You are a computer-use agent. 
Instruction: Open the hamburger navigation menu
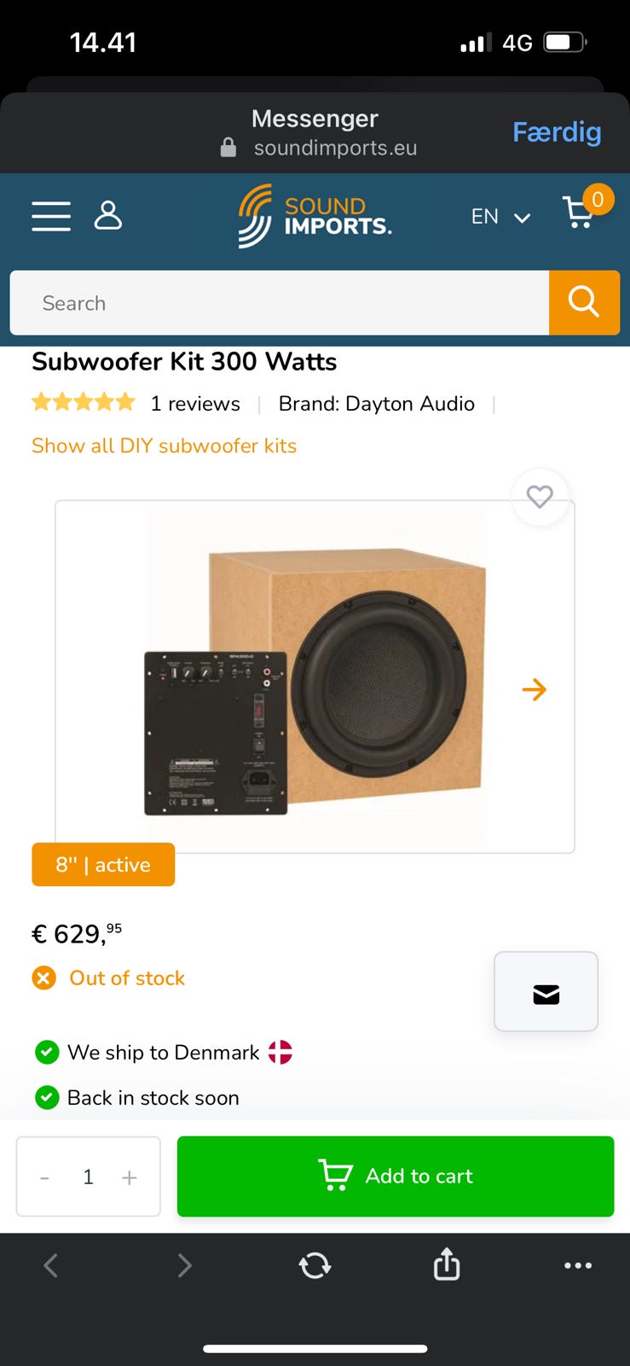pyautogui.click(x=51, y=216)
